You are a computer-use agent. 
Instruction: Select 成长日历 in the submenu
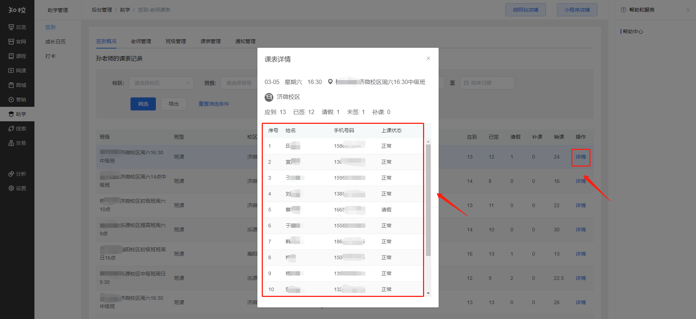(x=55, y=42)
